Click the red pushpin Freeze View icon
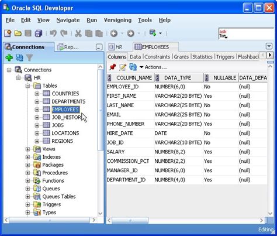 click(113, 67)
